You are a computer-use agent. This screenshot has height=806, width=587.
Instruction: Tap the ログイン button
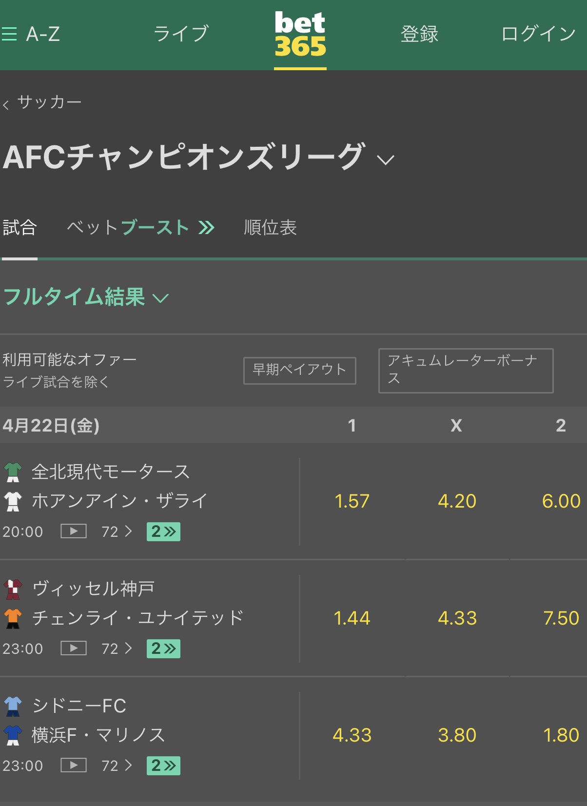coord(539,34)
